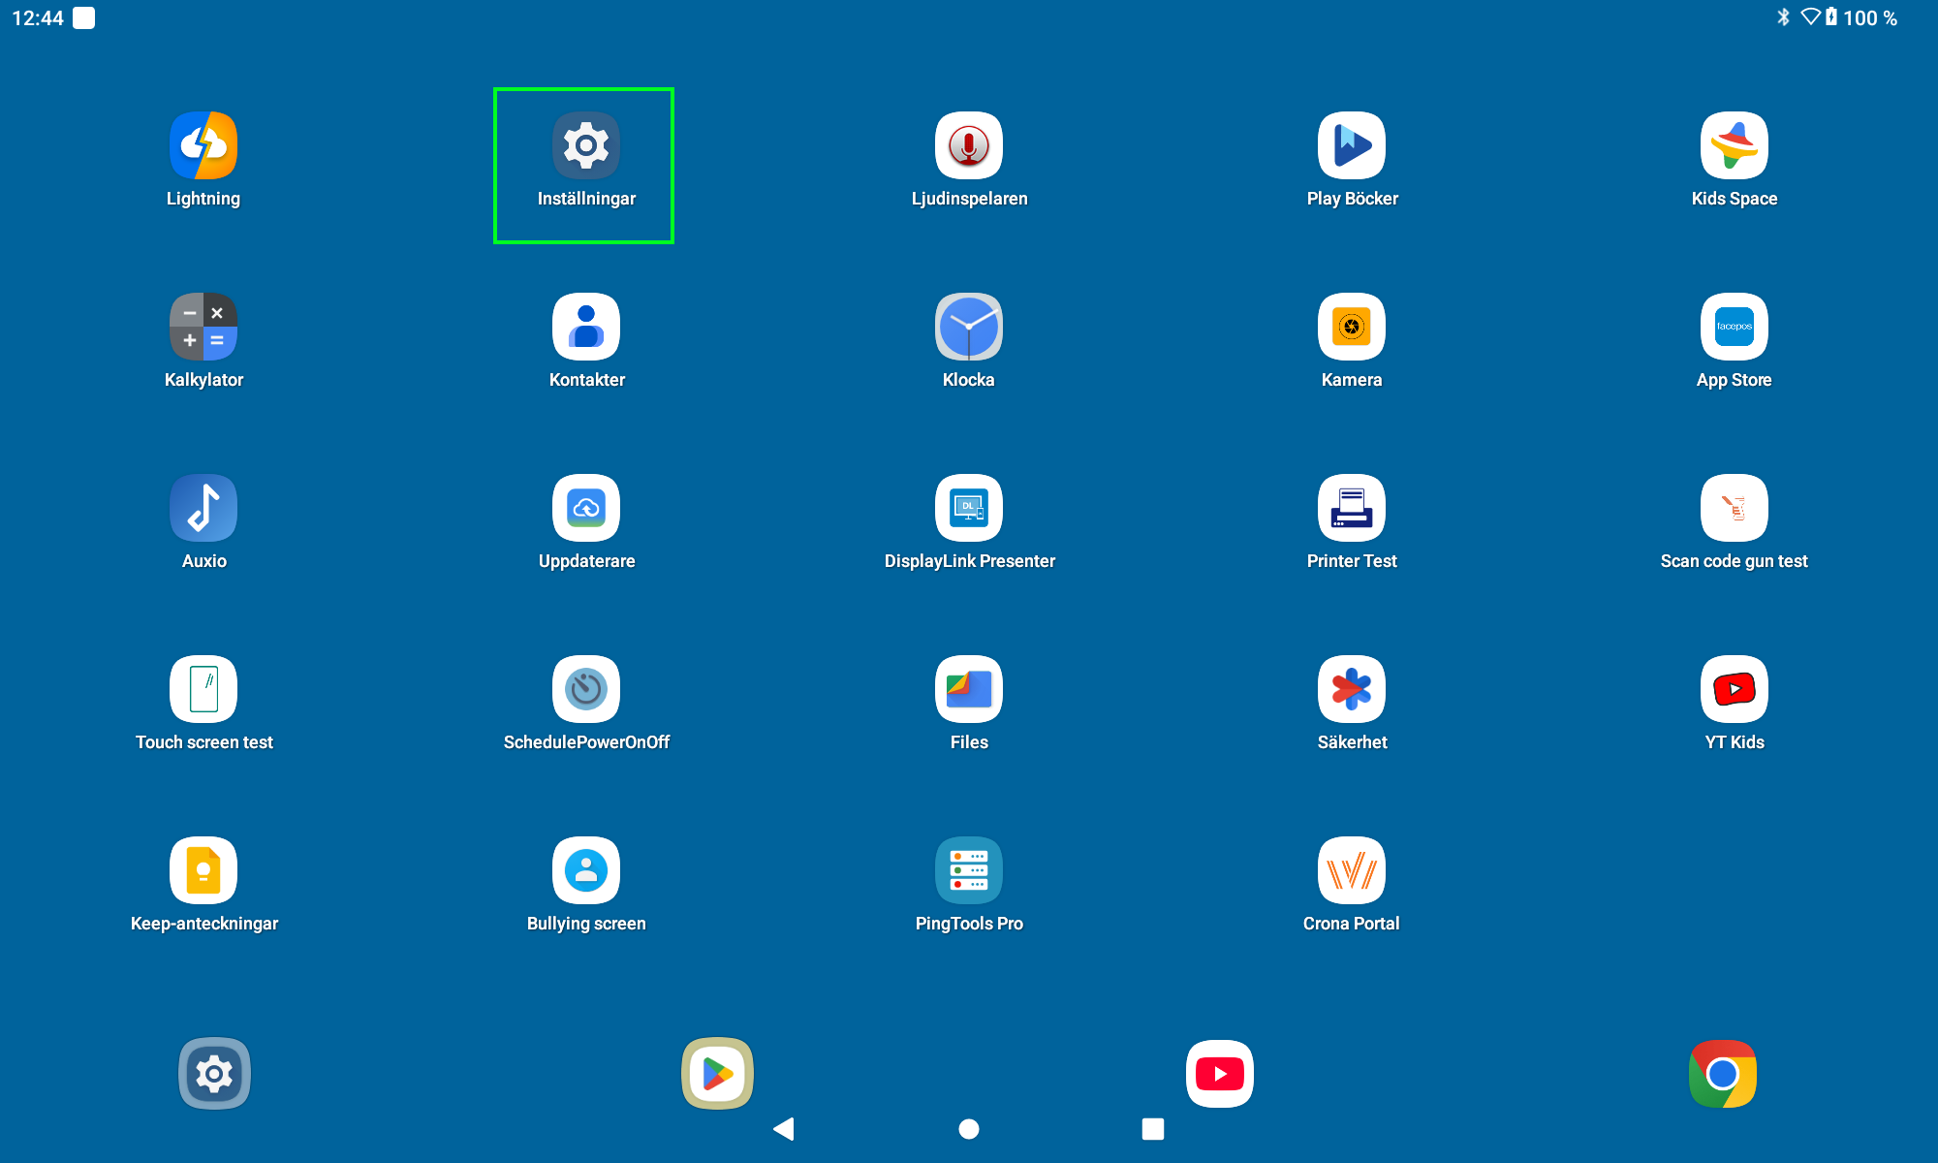This screenshot has height=1163, width=1938.
Task: Open the Scan code gun test app
Action: tap(1734, 507)
